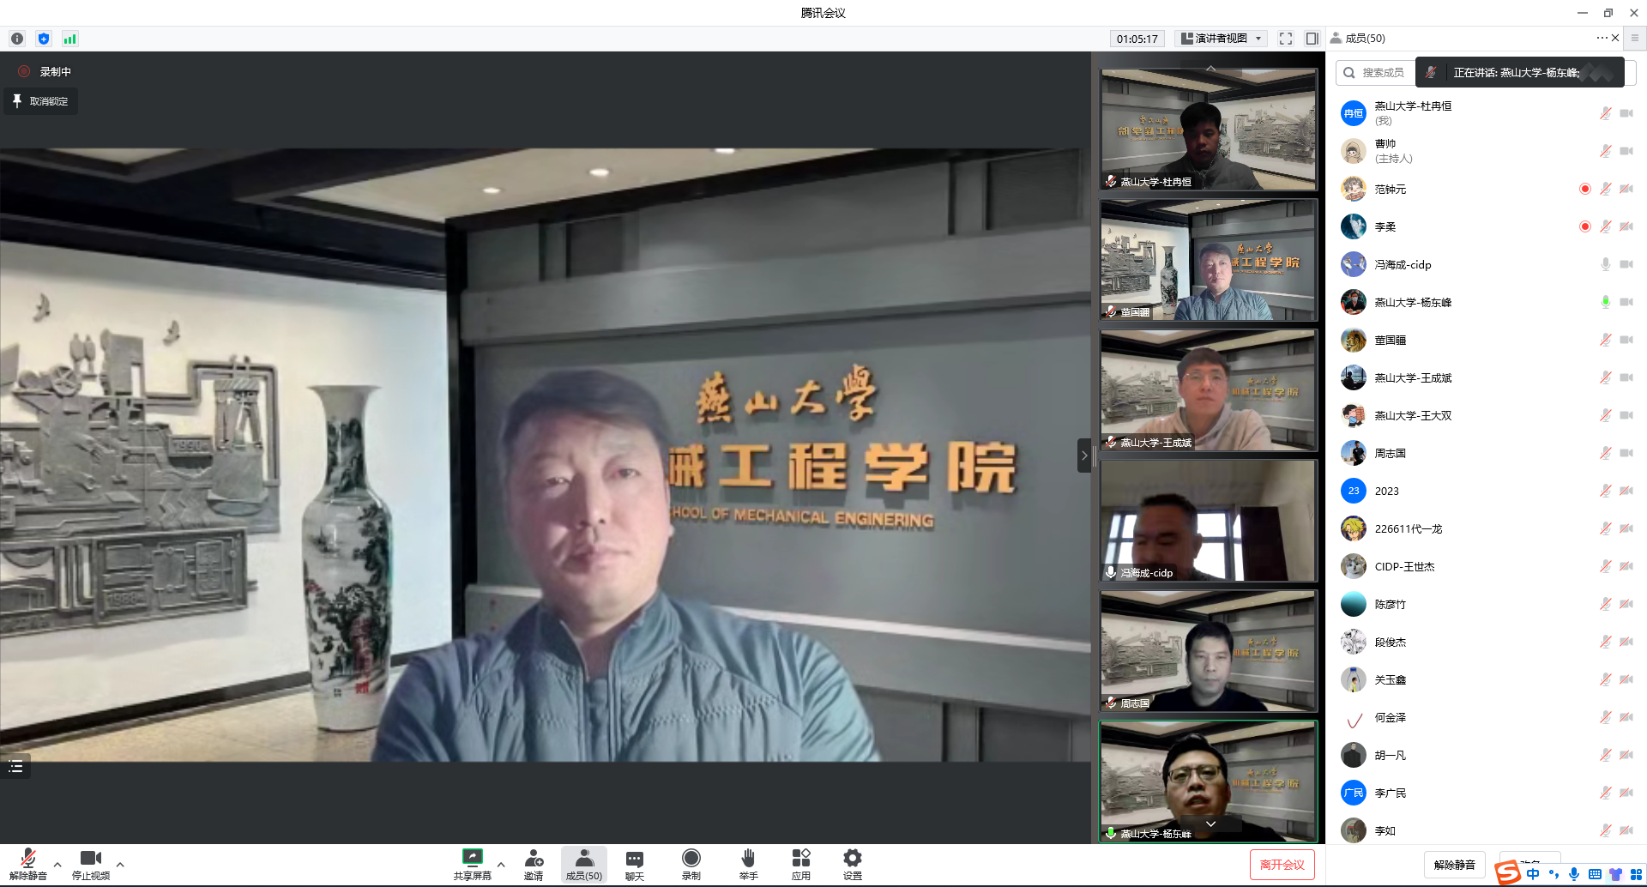Toggle microphone for member 冯海成-cidp
This screenshot has width=1647, height=887.
1605,264
